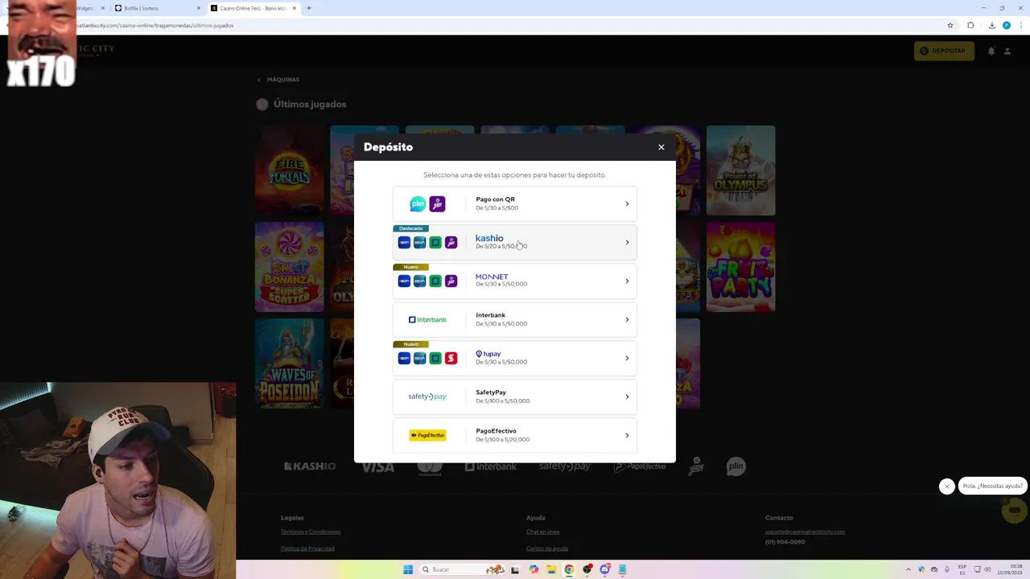Screen dimensions: 1030x579
Task: Open the Chat en línea footer link
Action: (x=542, y=532)
